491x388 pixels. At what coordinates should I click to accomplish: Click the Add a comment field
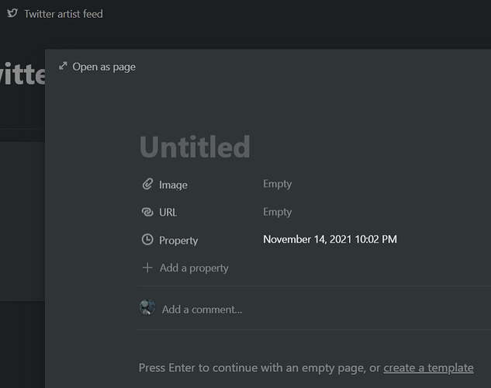point(202,309)
